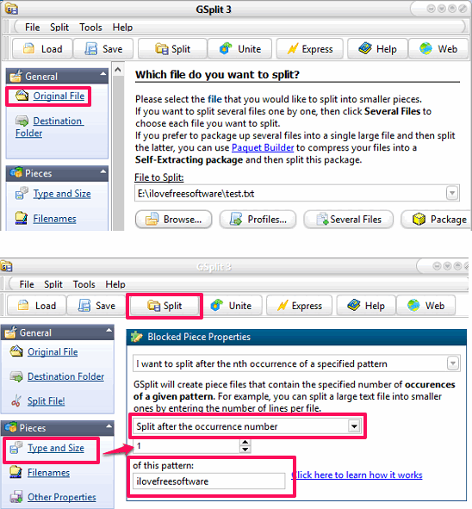Collapse the upper General panel header
Image resolution: width=472 pixels, height=509 pixels.
pyautogui.click(x=103, y=74)
